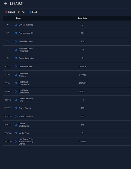Click Number of Error Information Log Entries
Viewport: 131px width, 169px height.
[26, 142]
